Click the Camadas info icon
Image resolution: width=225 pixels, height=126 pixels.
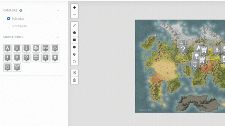(21, 10)
